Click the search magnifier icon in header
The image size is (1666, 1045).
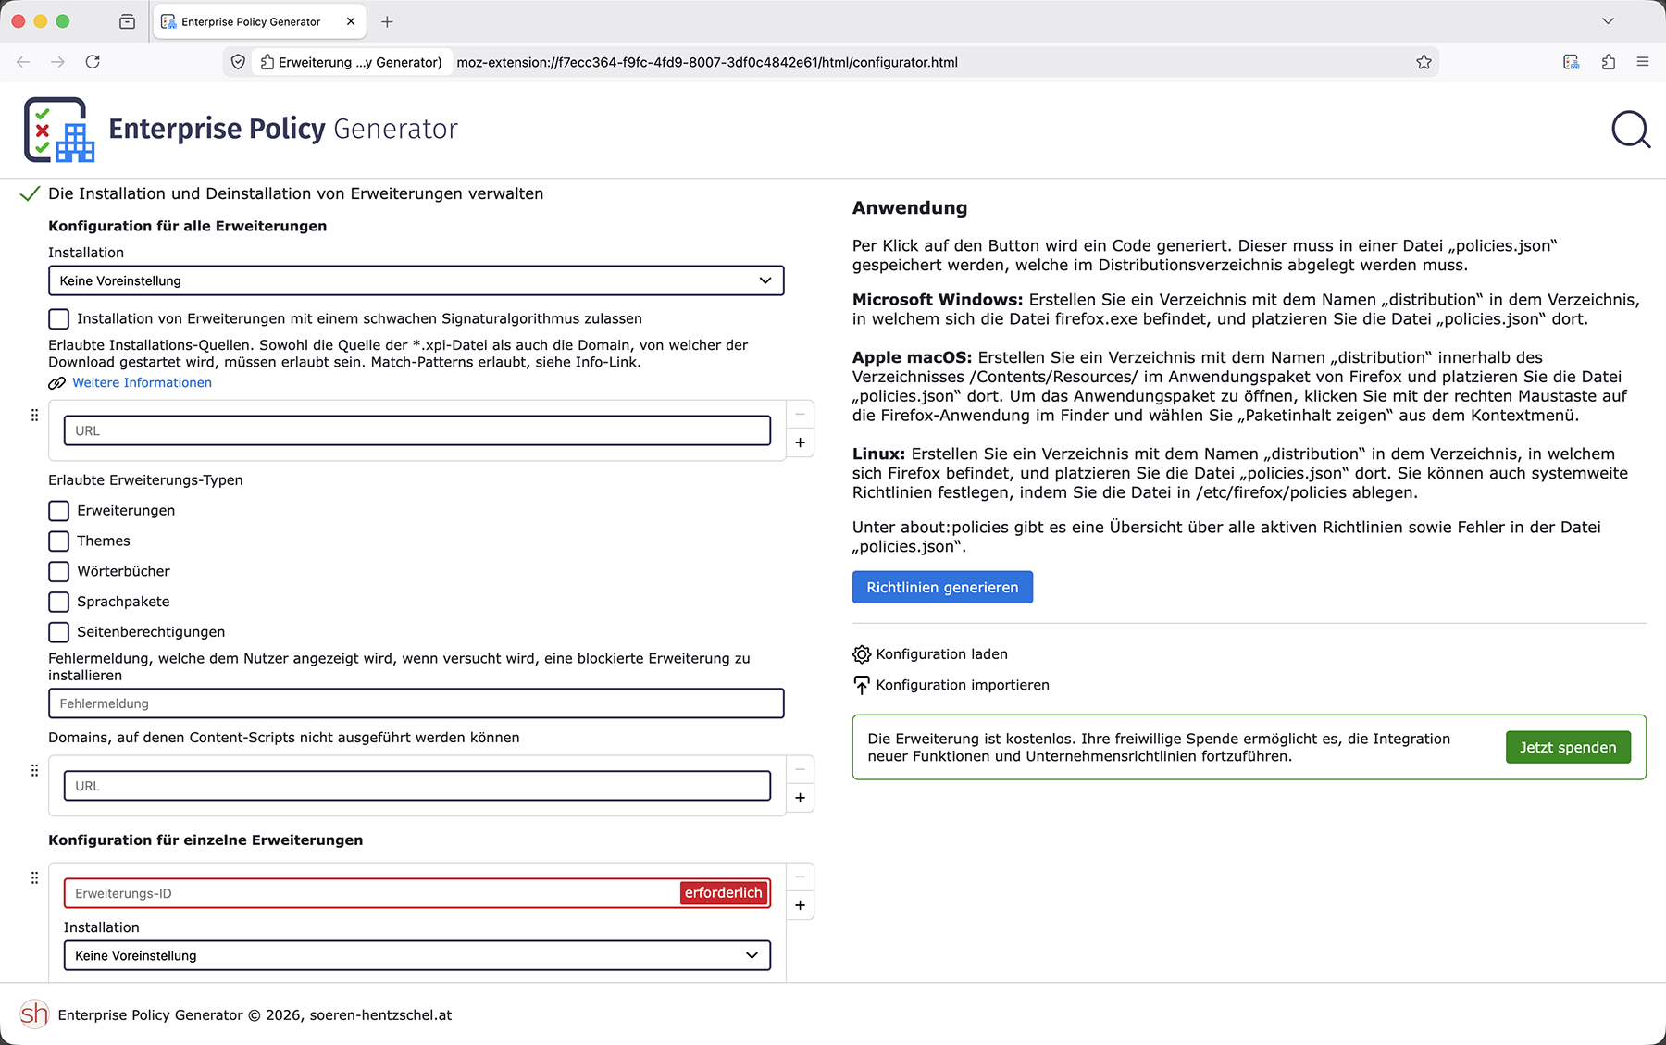coord(1630,130)
